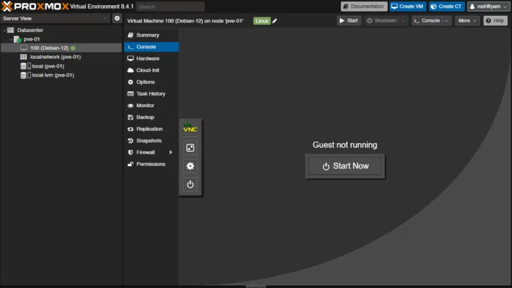512x288 pixels.
Task: Click the Proxmox logo
Action: coord(35,6)
